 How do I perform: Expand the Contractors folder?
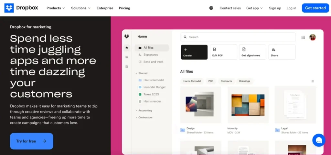(x=136, y=117)
